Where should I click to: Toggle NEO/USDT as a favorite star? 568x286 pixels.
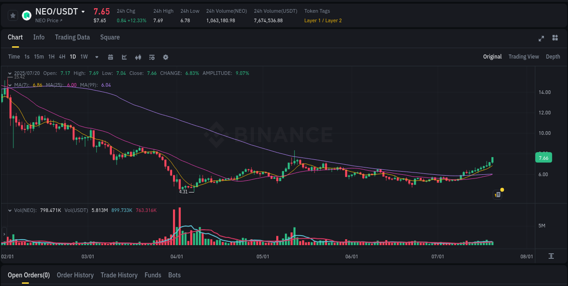point(12,15)
